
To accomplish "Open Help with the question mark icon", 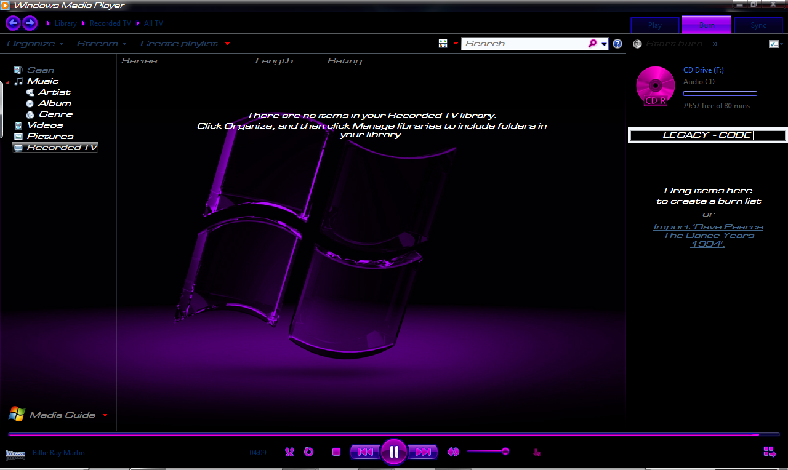I will (617, 44).
